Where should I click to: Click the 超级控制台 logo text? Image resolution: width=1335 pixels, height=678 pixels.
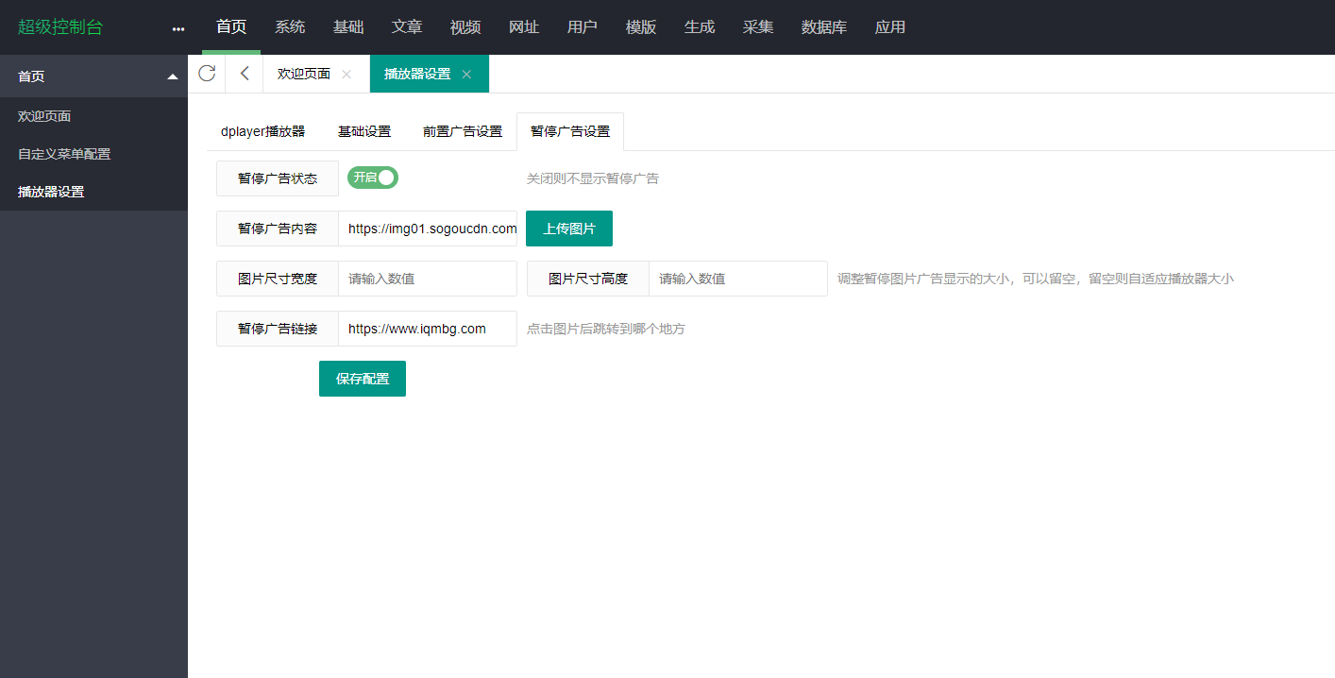click(60, 27)
